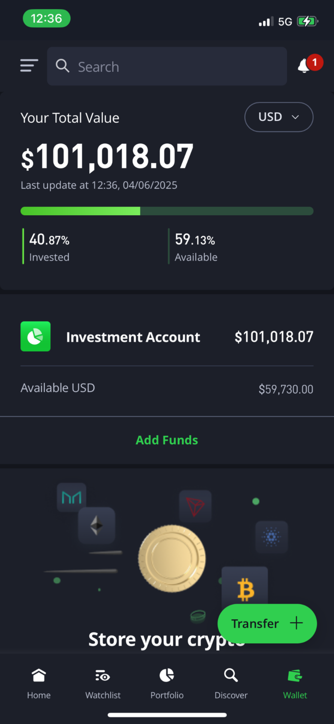Tap the invested/available progress bar
The image size is (334, 724).
point(167,211)
